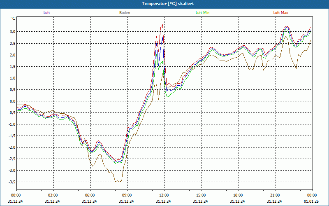Click the '15:00' time axis label
The width and height of the screenshot is (329, 206).
pyautogui.click(x=202, y=195)
